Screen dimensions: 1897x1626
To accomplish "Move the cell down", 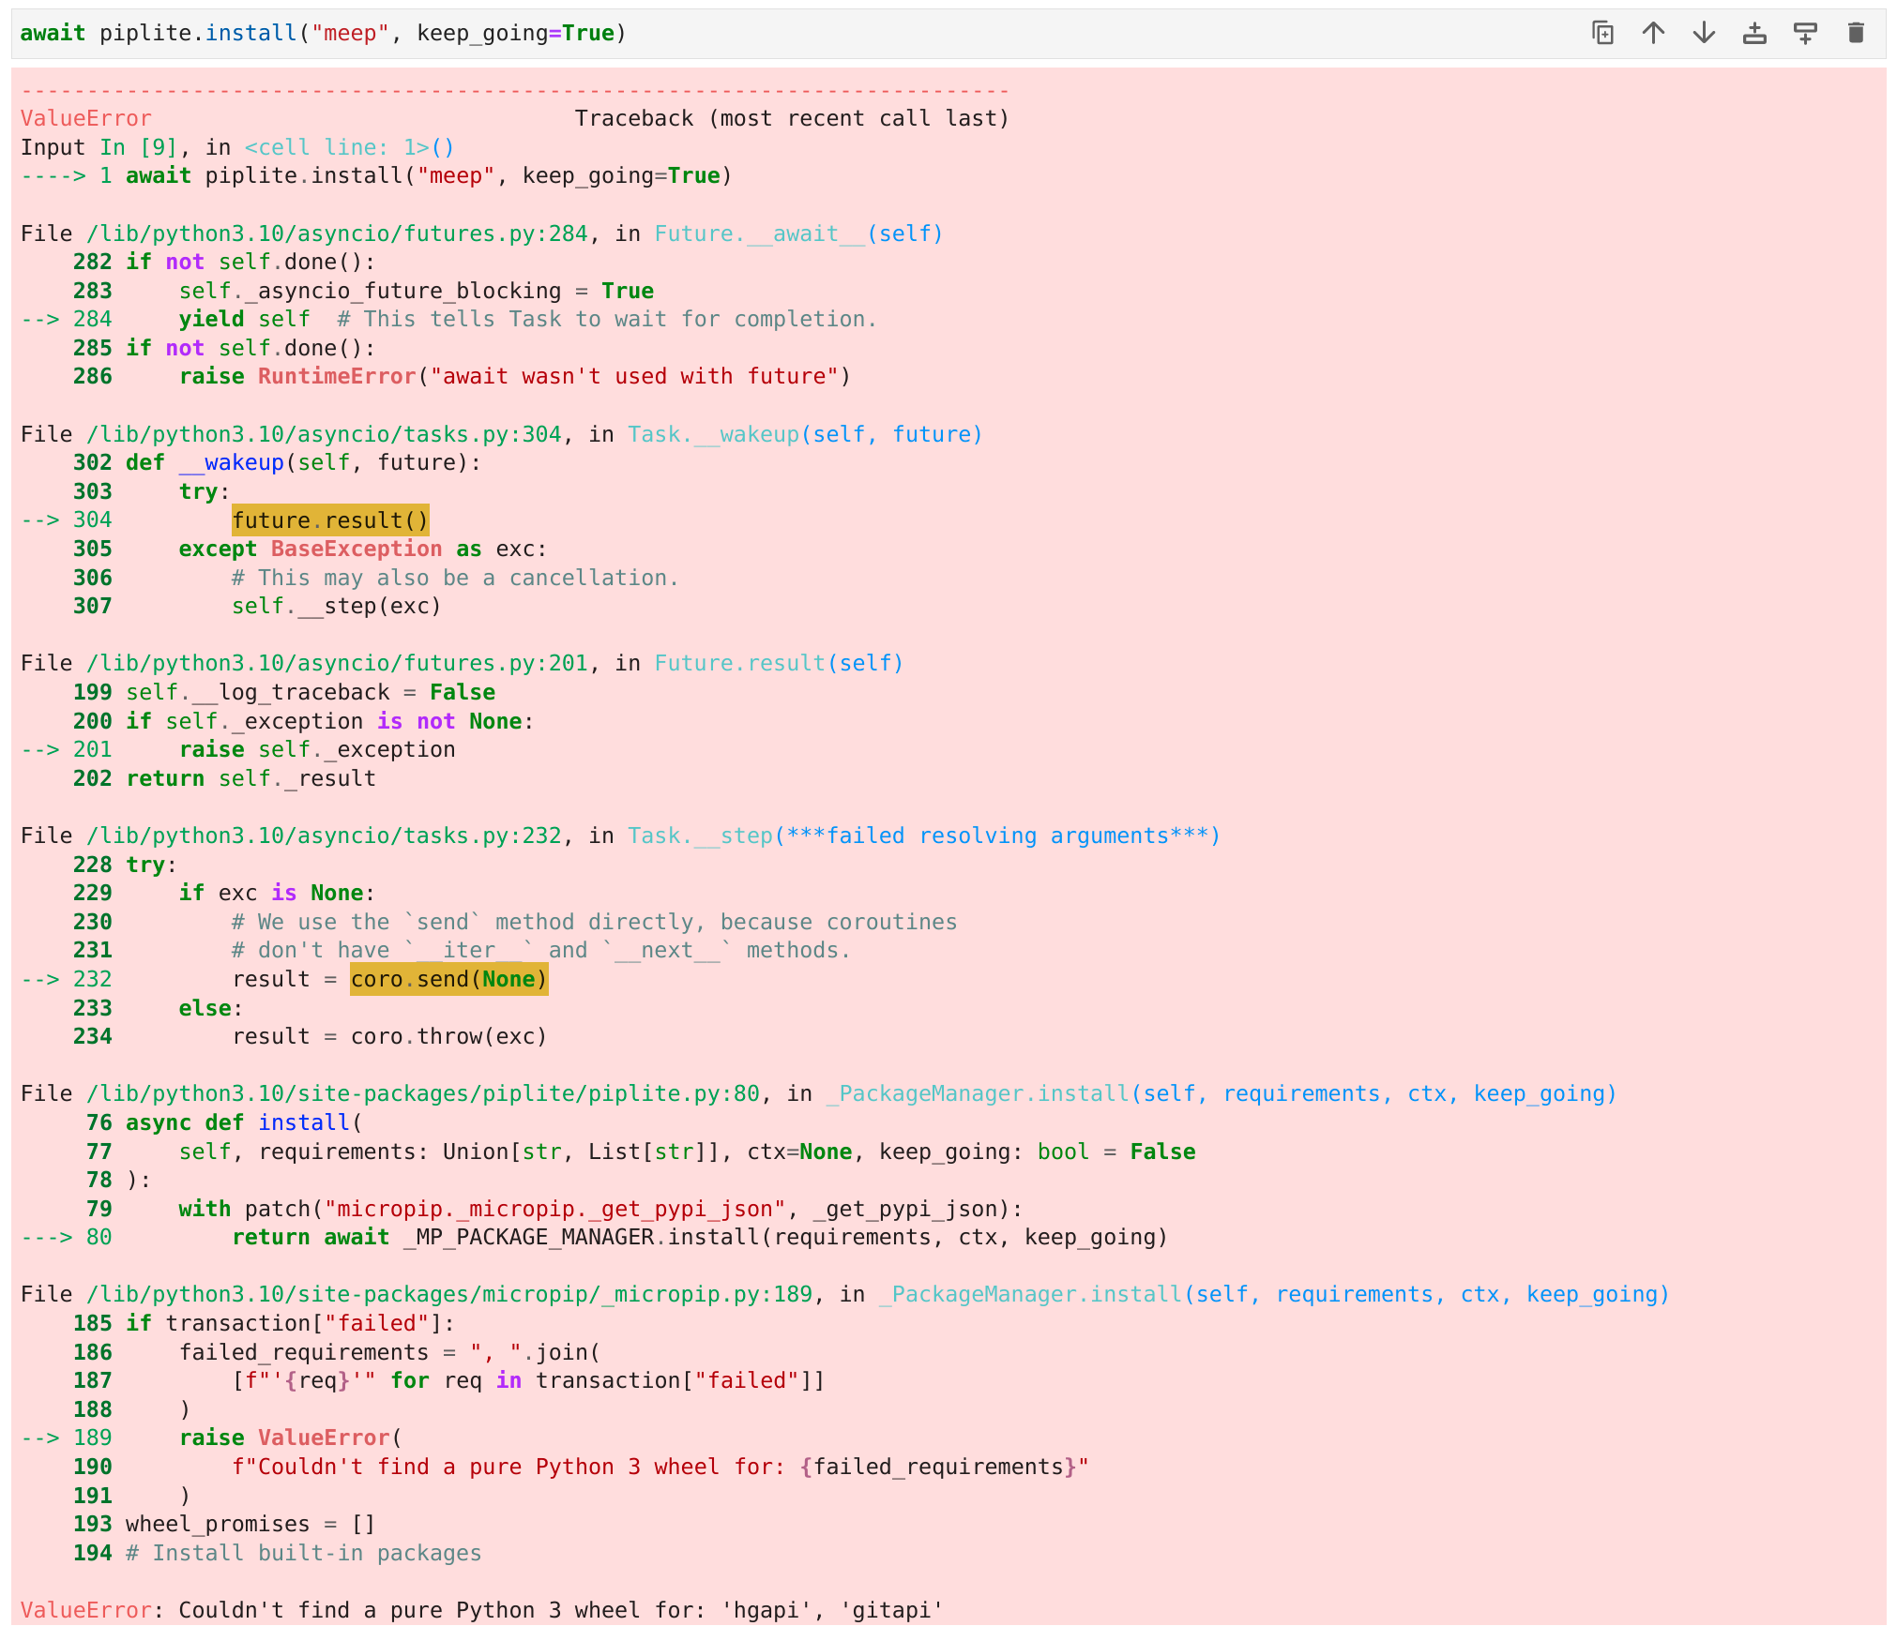I will coord(1705,33).
